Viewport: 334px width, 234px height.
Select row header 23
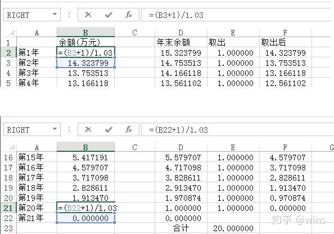8,228
